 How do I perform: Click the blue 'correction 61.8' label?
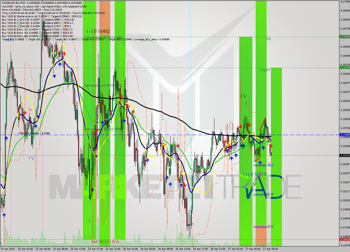[263, 194]
